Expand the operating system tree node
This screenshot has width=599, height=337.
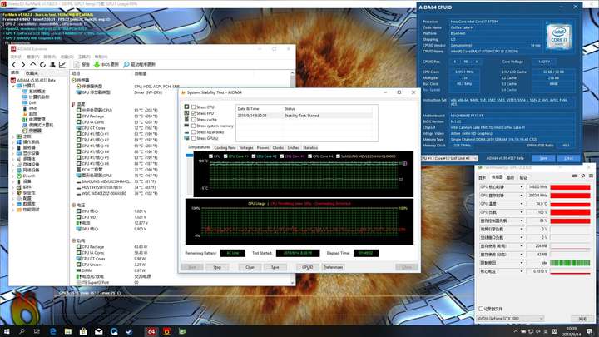[14, 142]
